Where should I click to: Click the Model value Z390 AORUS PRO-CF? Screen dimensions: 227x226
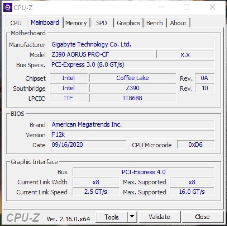(102, 54)
